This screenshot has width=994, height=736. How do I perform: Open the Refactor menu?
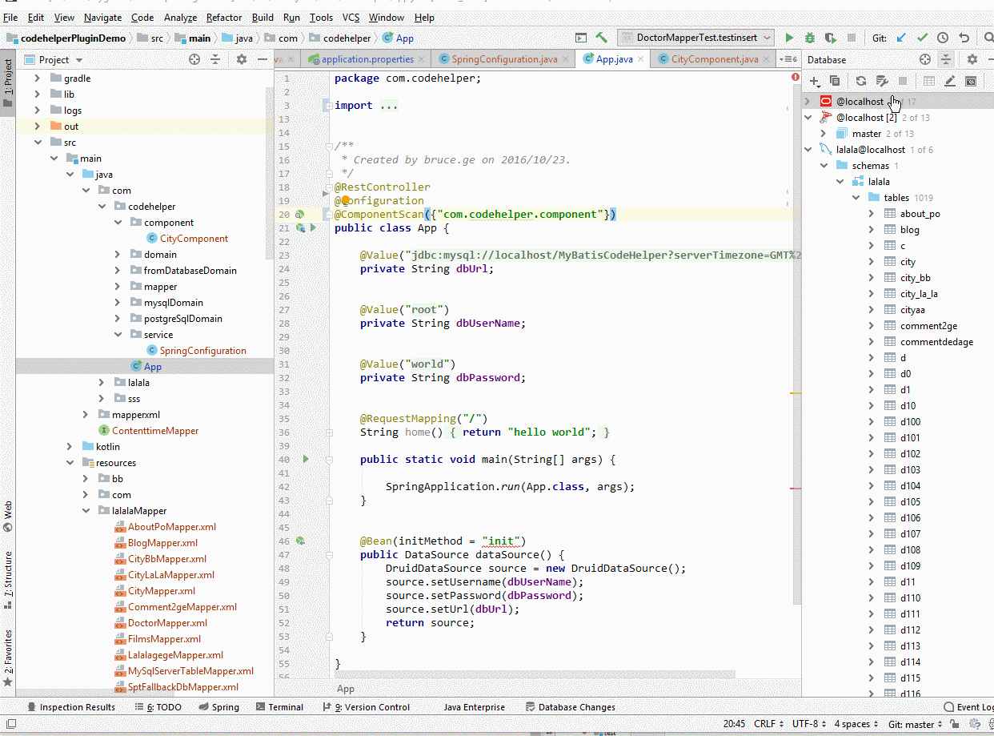(223, 17)
